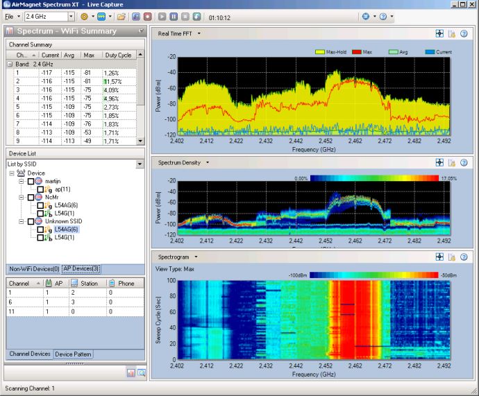
Task: Pin the Spectrum WiFi Summary panel
Action: (141, 31)
